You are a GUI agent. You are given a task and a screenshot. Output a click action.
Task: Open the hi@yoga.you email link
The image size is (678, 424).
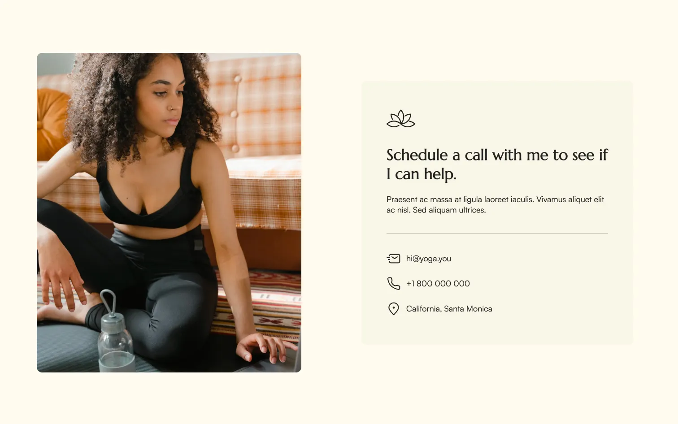pos(428,259)
